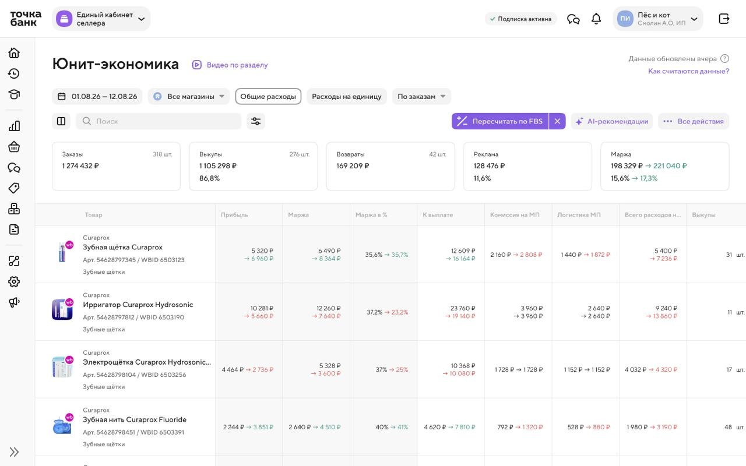
Task: Open the integrations sidebar icon
Action: (x=14, y=261)
